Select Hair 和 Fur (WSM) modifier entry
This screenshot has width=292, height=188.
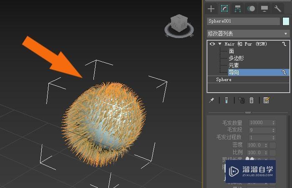(x=246, y=44)
